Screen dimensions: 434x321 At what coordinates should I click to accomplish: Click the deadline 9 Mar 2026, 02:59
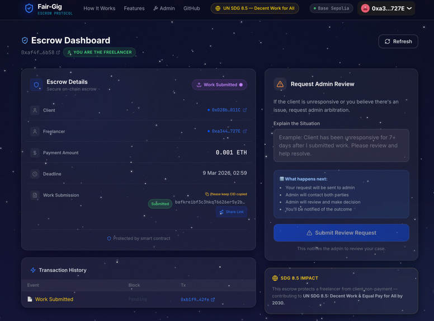coord(225,173)
